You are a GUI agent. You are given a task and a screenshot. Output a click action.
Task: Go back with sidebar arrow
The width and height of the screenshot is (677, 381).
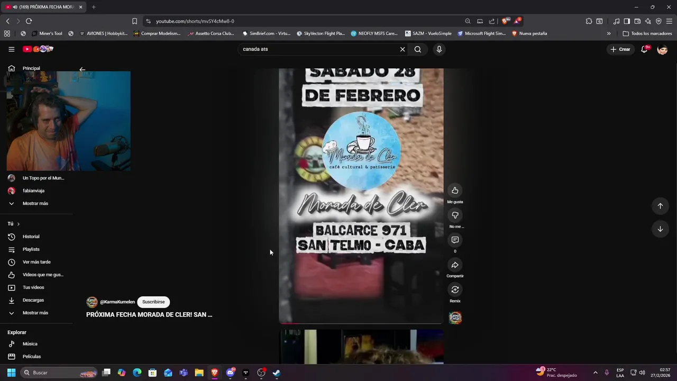point(82,69)
